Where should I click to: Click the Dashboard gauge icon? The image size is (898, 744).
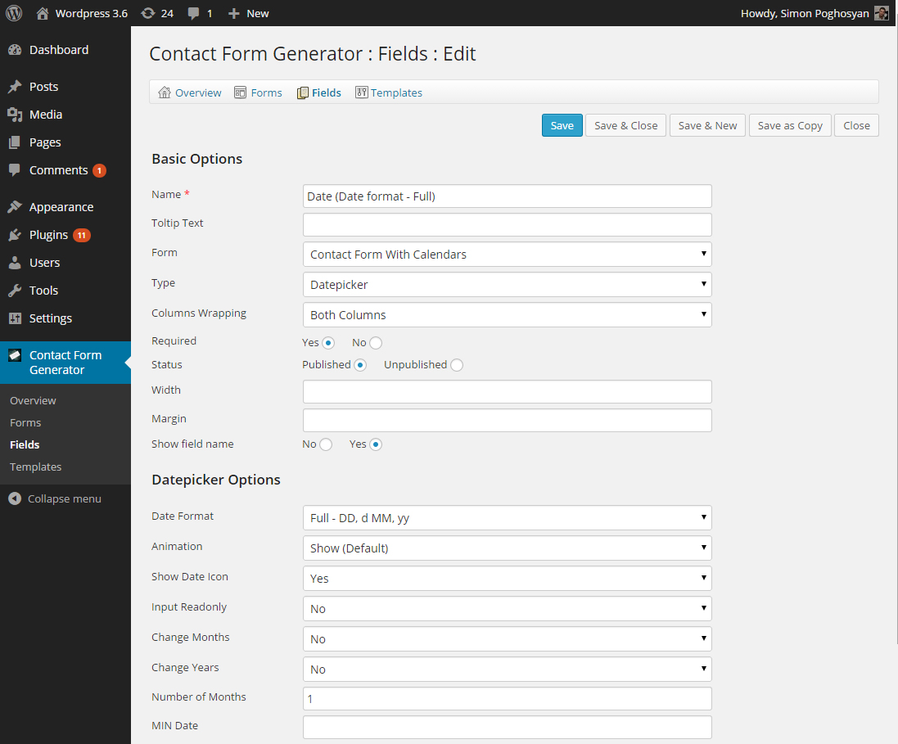pyautogui.click(x=15, y=50)
